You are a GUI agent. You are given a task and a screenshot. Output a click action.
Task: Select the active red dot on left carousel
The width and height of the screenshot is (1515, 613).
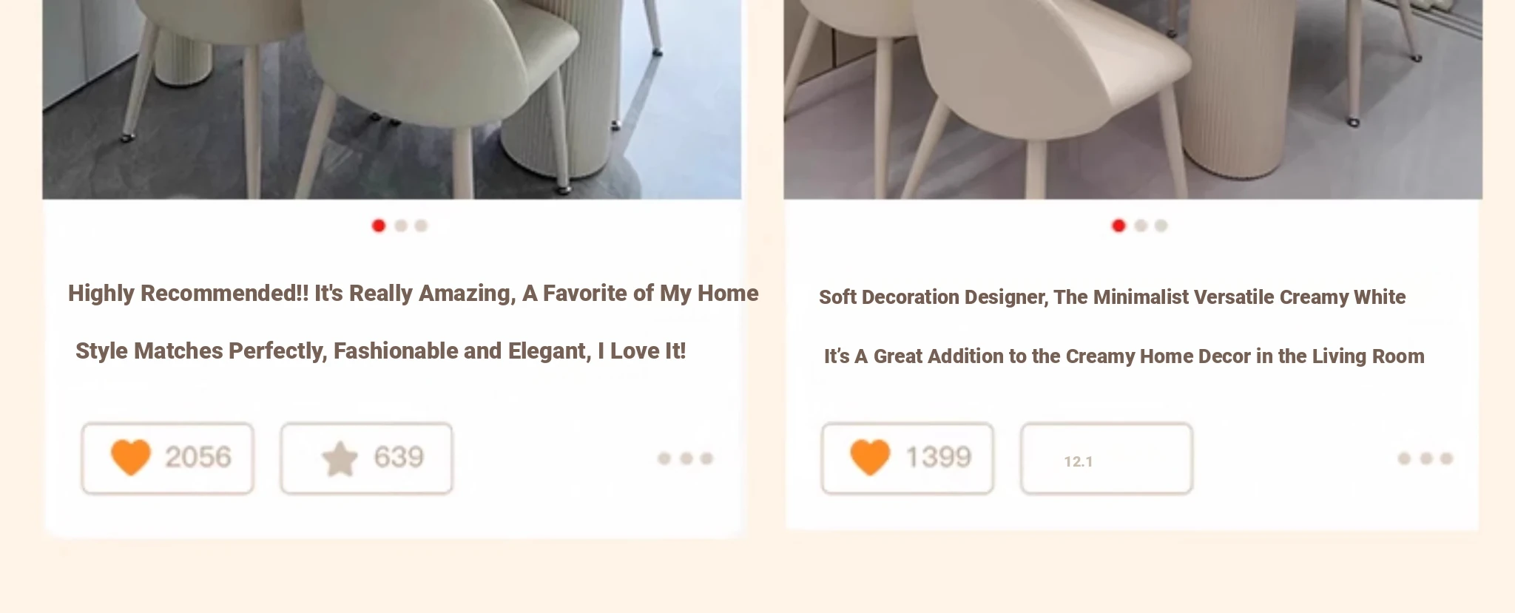coord(379,226)
